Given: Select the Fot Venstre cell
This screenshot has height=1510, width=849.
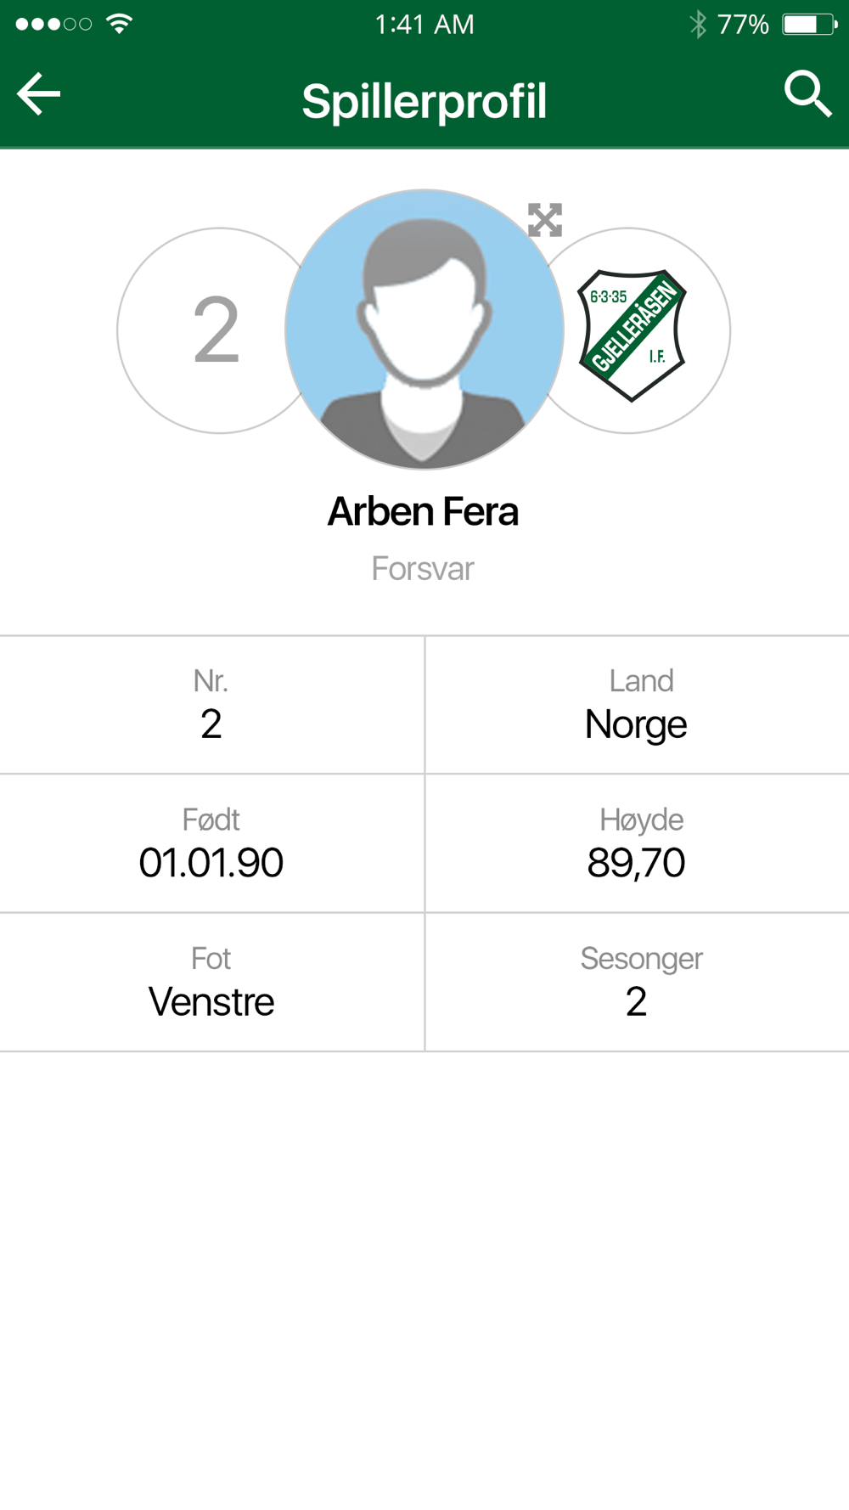Looking at the screenshot, I should [x=211, y=983].
